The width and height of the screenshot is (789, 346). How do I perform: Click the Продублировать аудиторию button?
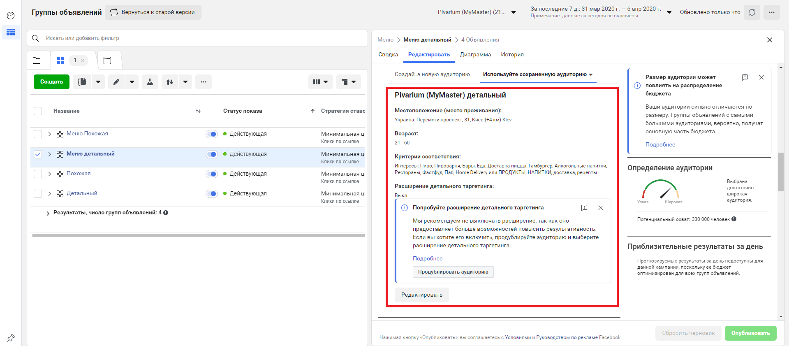pyautogui.click(x=453, y=272)
